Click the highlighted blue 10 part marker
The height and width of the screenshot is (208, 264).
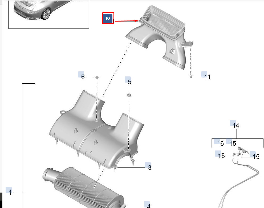click(x=108, y=18)
